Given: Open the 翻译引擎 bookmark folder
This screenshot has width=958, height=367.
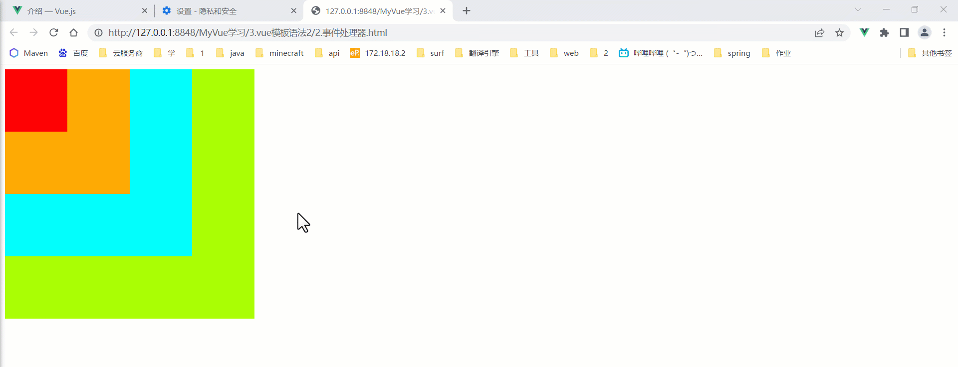Looking at the screenshot, I should [x=477, y=53].
